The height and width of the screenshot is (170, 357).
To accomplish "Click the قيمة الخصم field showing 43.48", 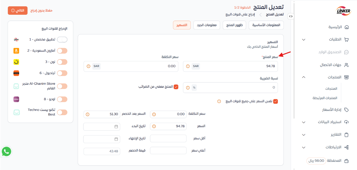I will click(x=102, y=151).
